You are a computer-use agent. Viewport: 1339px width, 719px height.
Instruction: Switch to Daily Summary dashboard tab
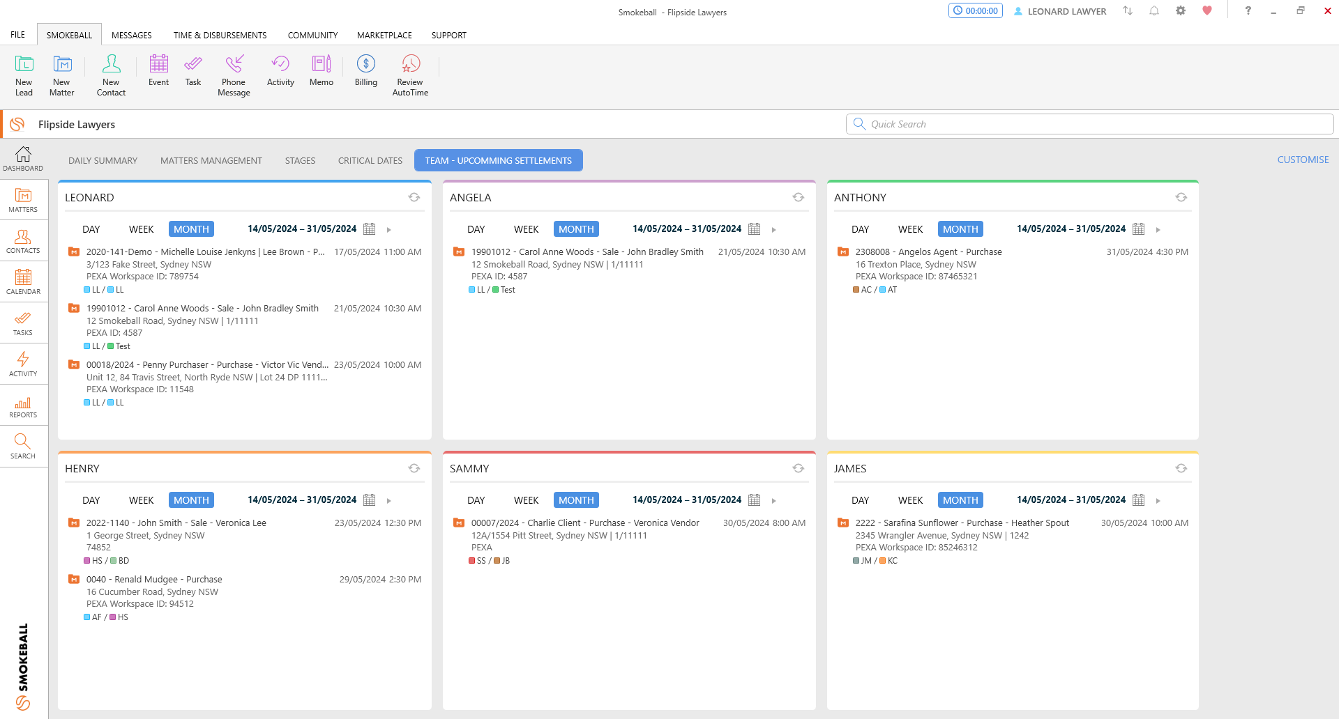[x=103, y=161]
